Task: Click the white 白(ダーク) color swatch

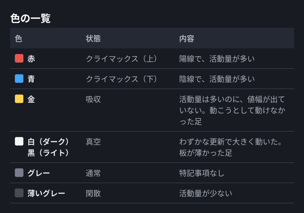Action: point(19,141)
